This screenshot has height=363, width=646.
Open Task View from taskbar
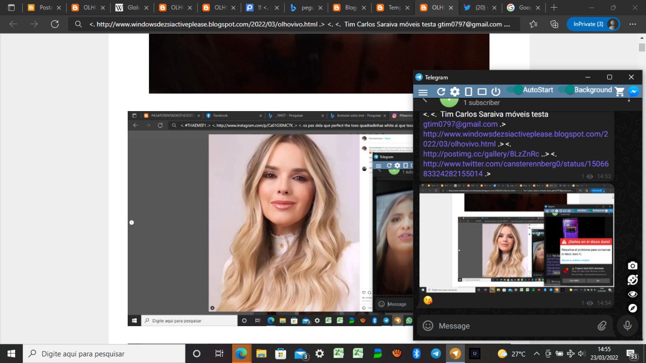tap(219, 353)
